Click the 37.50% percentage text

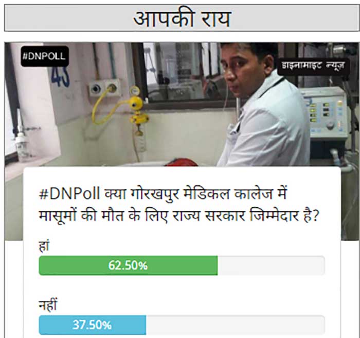(x=92, y=325)
